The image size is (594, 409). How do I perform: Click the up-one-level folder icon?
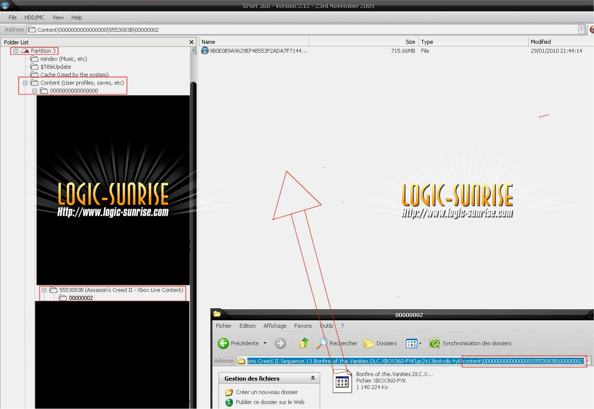point(304,343)
